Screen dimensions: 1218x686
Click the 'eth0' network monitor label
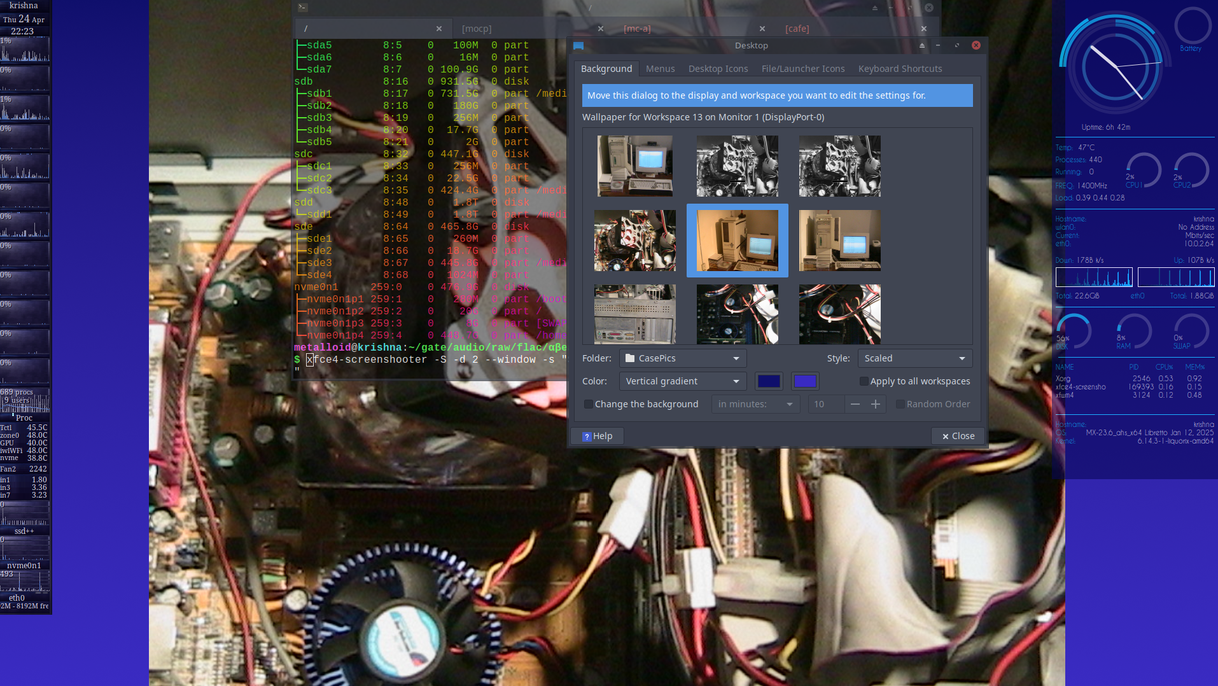(x=17, y=598)
